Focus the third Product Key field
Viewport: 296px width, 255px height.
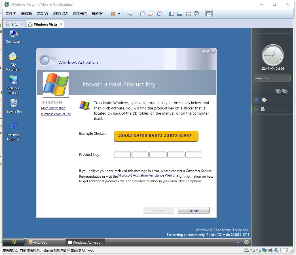[x=158, y=155]
